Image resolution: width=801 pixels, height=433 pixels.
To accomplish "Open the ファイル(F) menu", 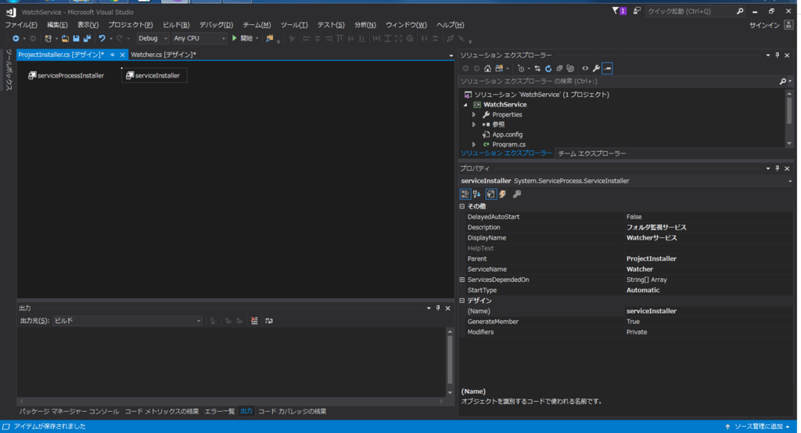I will [x=21, y=25].
